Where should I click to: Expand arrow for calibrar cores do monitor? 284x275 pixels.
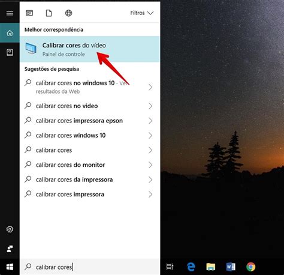150,165
